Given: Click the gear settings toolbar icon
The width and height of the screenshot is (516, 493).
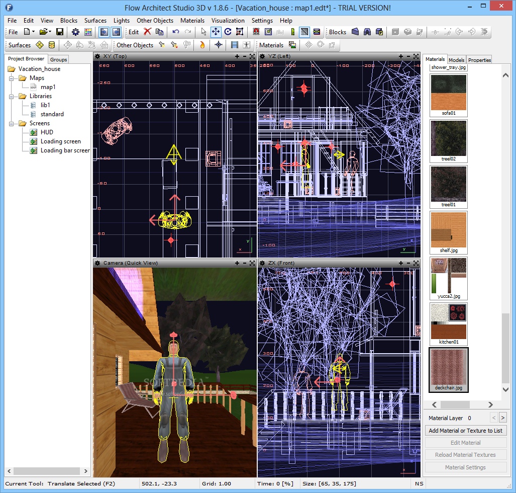Looking at the screenshot, I should click(76, 32).
